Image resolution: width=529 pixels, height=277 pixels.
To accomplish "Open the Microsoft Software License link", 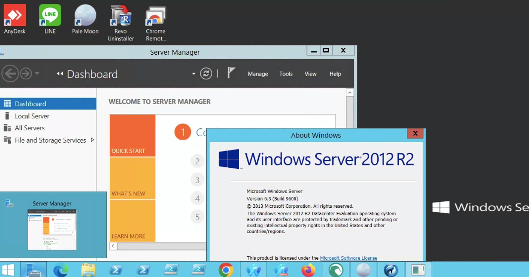I will tap(349, 258).
